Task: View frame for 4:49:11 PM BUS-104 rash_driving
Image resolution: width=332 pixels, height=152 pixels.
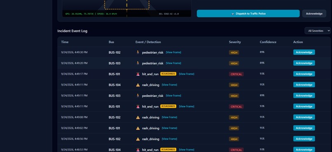Action: coord(169,85)
